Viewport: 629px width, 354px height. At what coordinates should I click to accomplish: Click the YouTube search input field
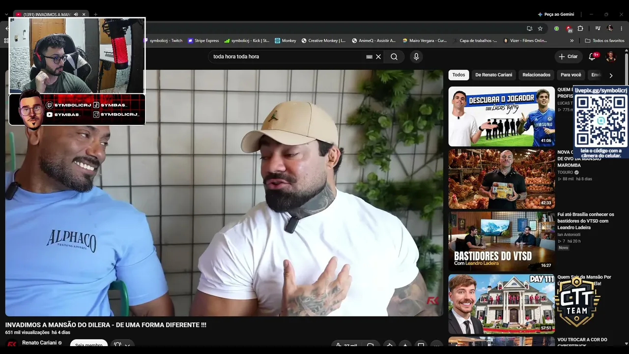click(288, 57)
